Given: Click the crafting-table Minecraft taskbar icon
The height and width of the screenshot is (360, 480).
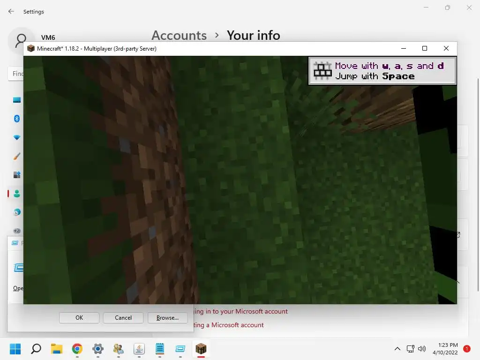Looking at the screenshot, I should click(201, 349).
